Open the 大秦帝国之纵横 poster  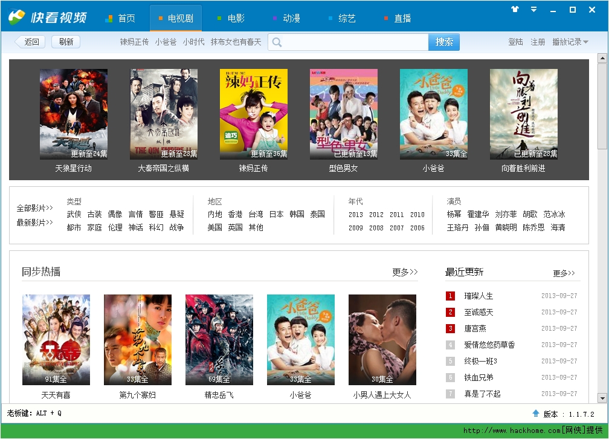[164, 114]
